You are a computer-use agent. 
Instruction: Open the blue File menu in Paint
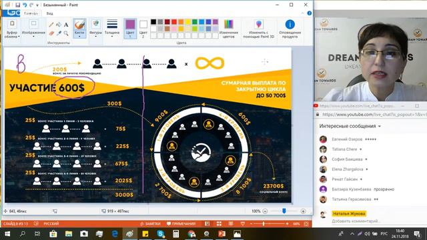[x=11, y=13]
